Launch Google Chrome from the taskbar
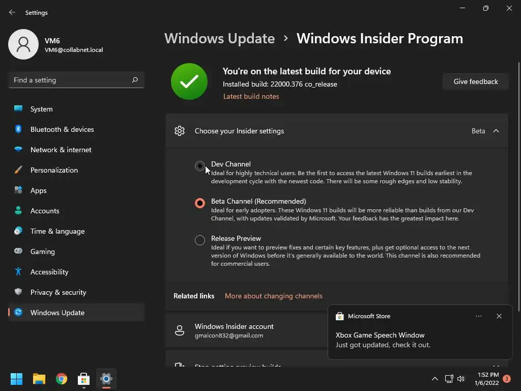The image size is (521, 391). pos(62,379)
